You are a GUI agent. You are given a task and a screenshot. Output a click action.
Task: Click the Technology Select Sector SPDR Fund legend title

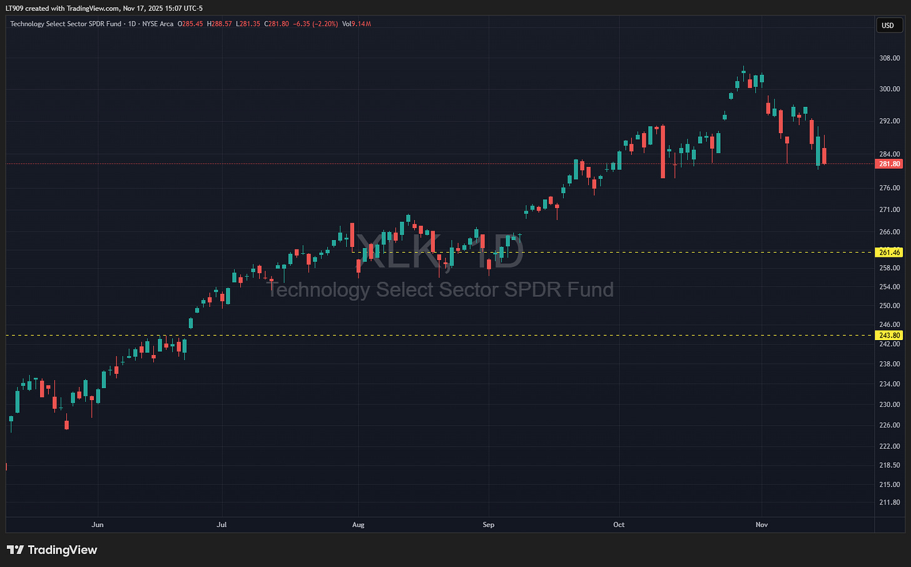(66, 24)
